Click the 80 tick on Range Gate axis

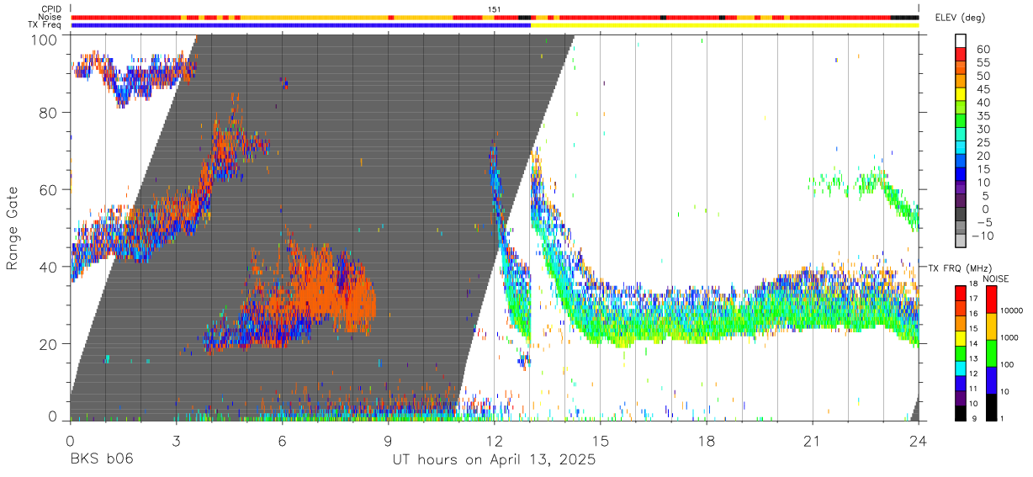pyautogui.click(x=47, y=112)
